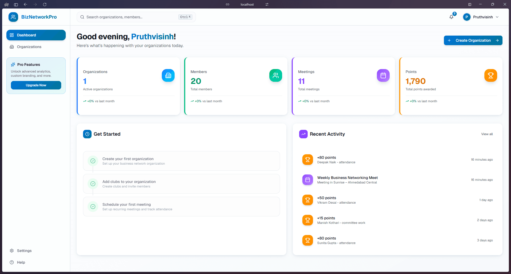
Task: Click the Get Started clock icon
Action: (x=87, y=134)
